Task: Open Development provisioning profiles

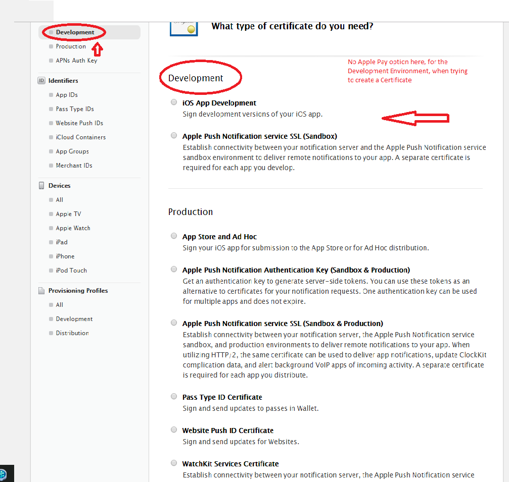Action: (x=74, y=319)
